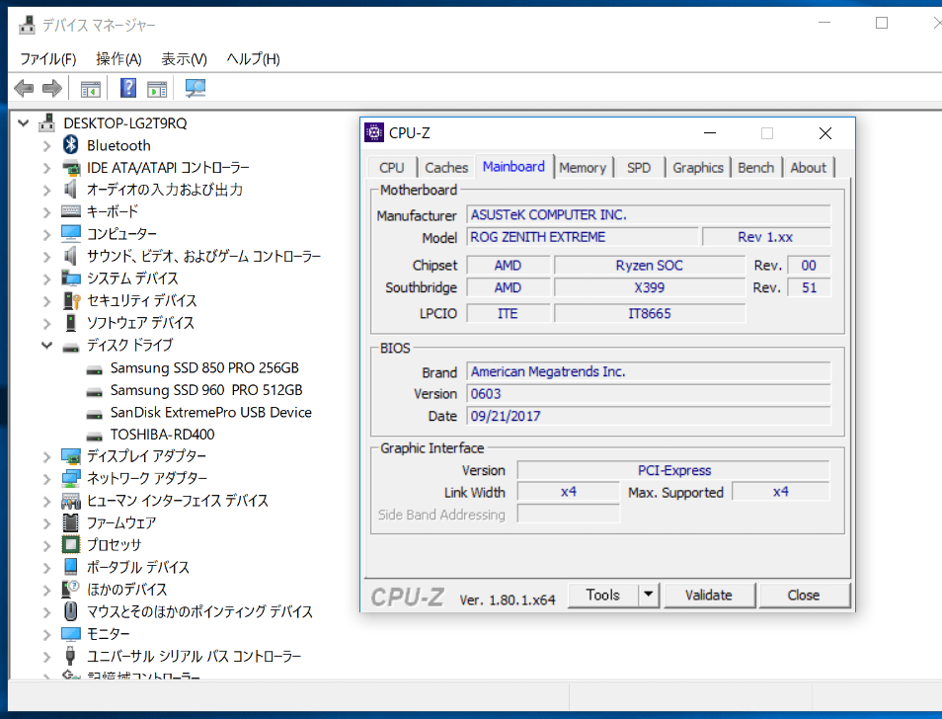
Task: Collapse the DESKTOP-LG2T9RQ root node
Action: pos(24,123)
